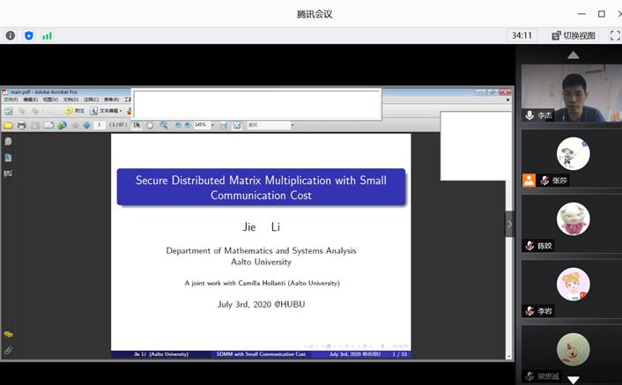Click the PDF page number field
Image resolution: width=622 pixels, height=385 pixels.
pyautogui.click(x=100, y=125)
